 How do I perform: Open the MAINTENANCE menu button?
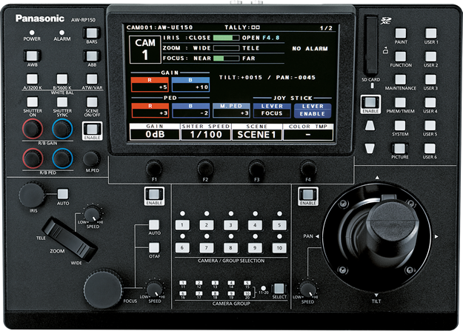[x=400, y=79]
